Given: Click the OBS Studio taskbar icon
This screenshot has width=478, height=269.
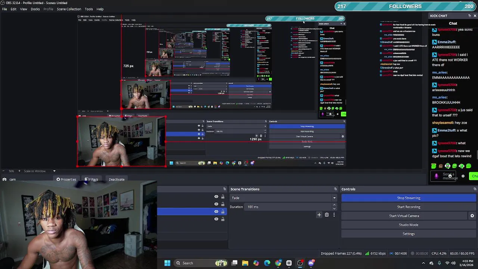Looking at the screenshot, I should click(300, 263).
